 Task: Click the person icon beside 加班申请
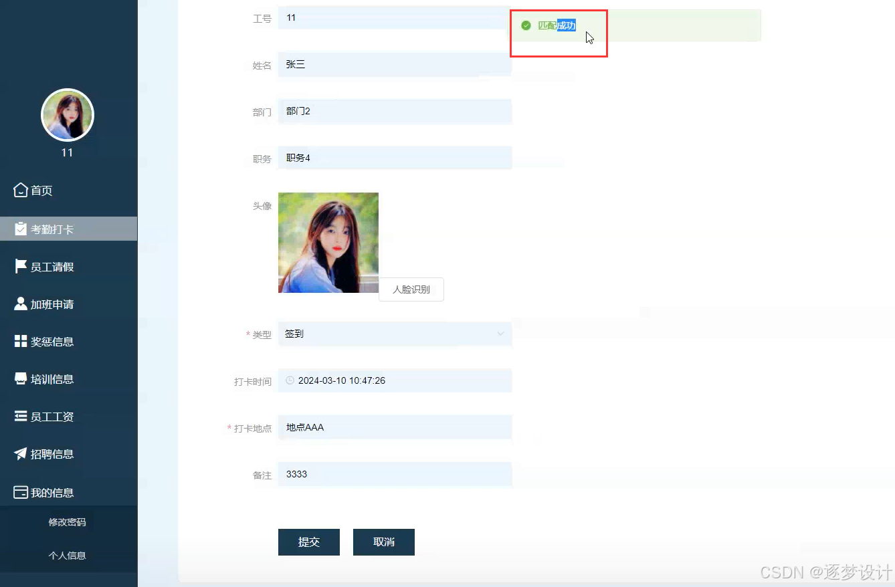coord(21,304)
